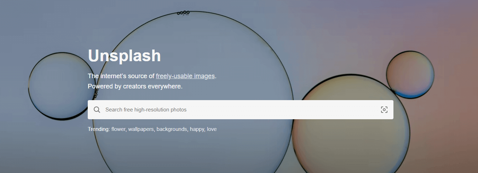Viewport: 478px width, 173px height.
Task: Click "The internet's source of" text
Action: coord(121,76)
